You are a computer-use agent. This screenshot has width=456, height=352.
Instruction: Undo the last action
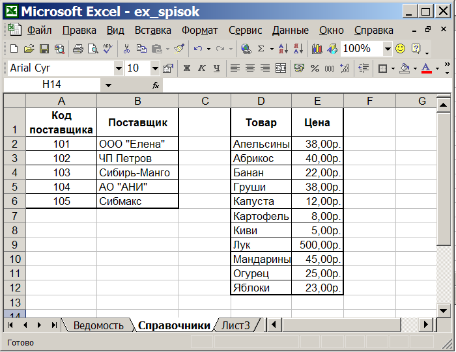pos(198,49)
